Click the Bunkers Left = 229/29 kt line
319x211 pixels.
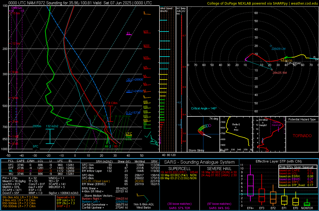(105, 202)
